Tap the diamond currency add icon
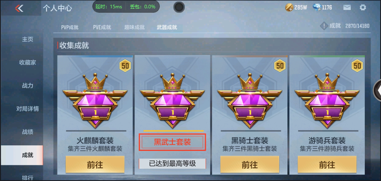 (317, 8)
